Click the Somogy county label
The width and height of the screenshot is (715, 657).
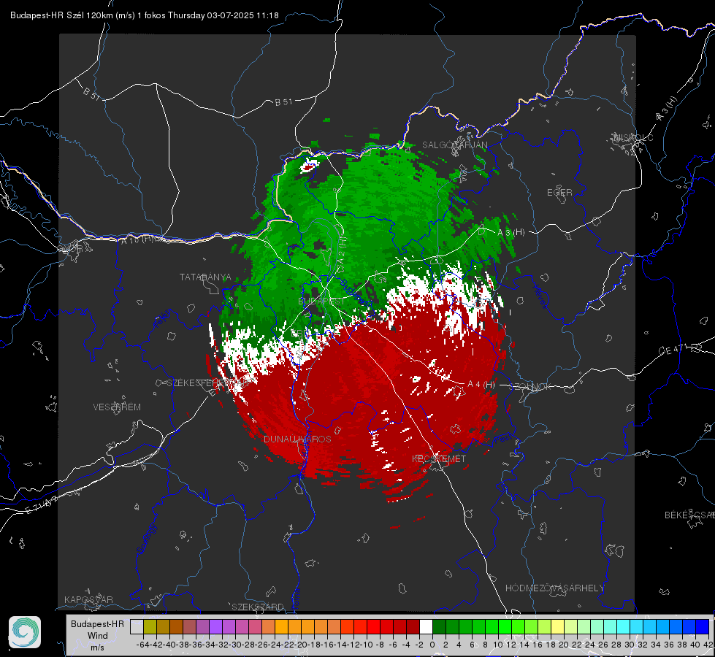pos(147,539)
